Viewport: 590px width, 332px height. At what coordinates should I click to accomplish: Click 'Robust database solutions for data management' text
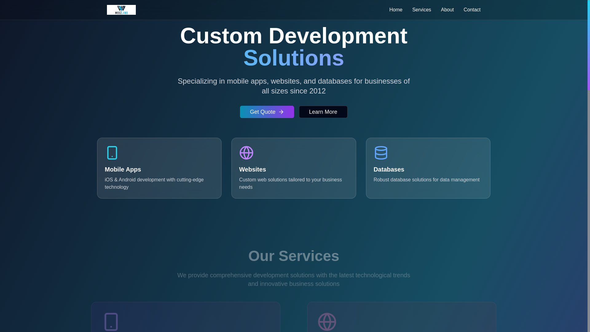[427, 180]
